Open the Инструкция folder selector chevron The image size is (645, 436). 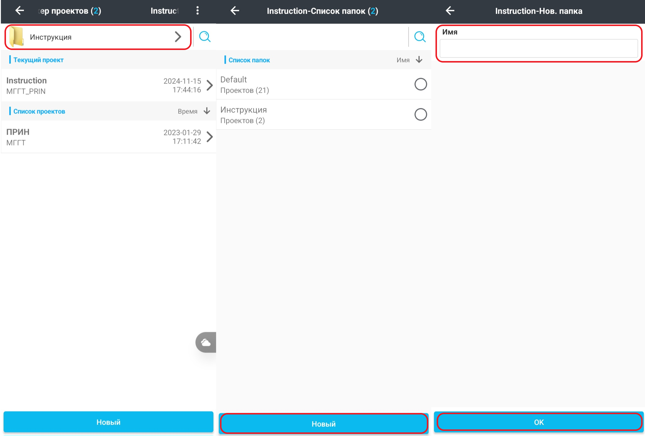coord(178,37)
